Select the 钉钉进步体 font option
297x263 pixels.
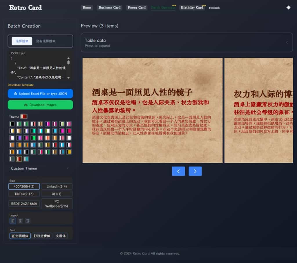click(42, 236)
